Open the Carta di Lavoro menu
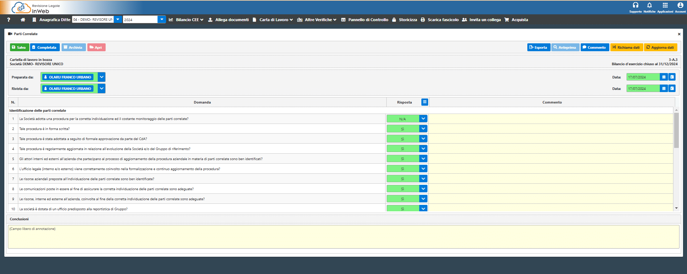Screen dimensions: 687x274 [x=273, y=20]
